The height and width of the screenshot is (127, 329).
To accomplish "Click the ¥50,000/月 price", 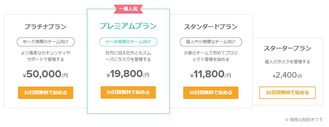I will [45, 74].
